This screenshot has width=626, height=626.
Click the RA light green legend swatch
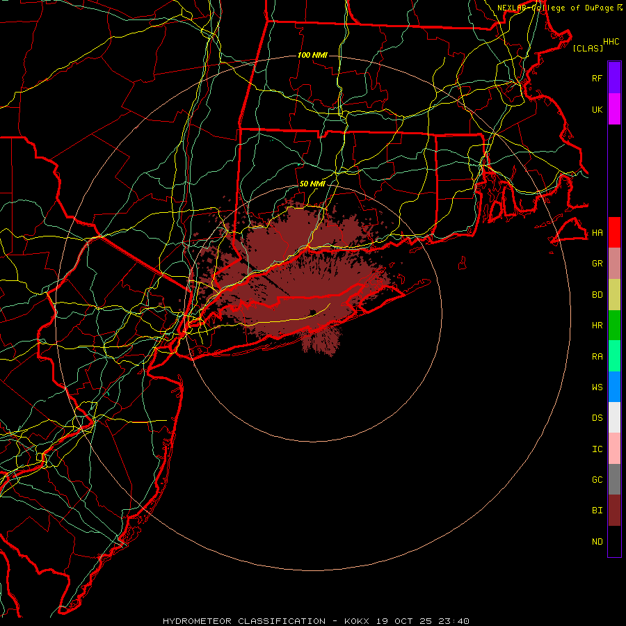[614, 356]
